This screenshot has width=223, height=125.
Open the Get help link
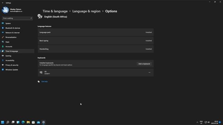click(x=44, y=82)
